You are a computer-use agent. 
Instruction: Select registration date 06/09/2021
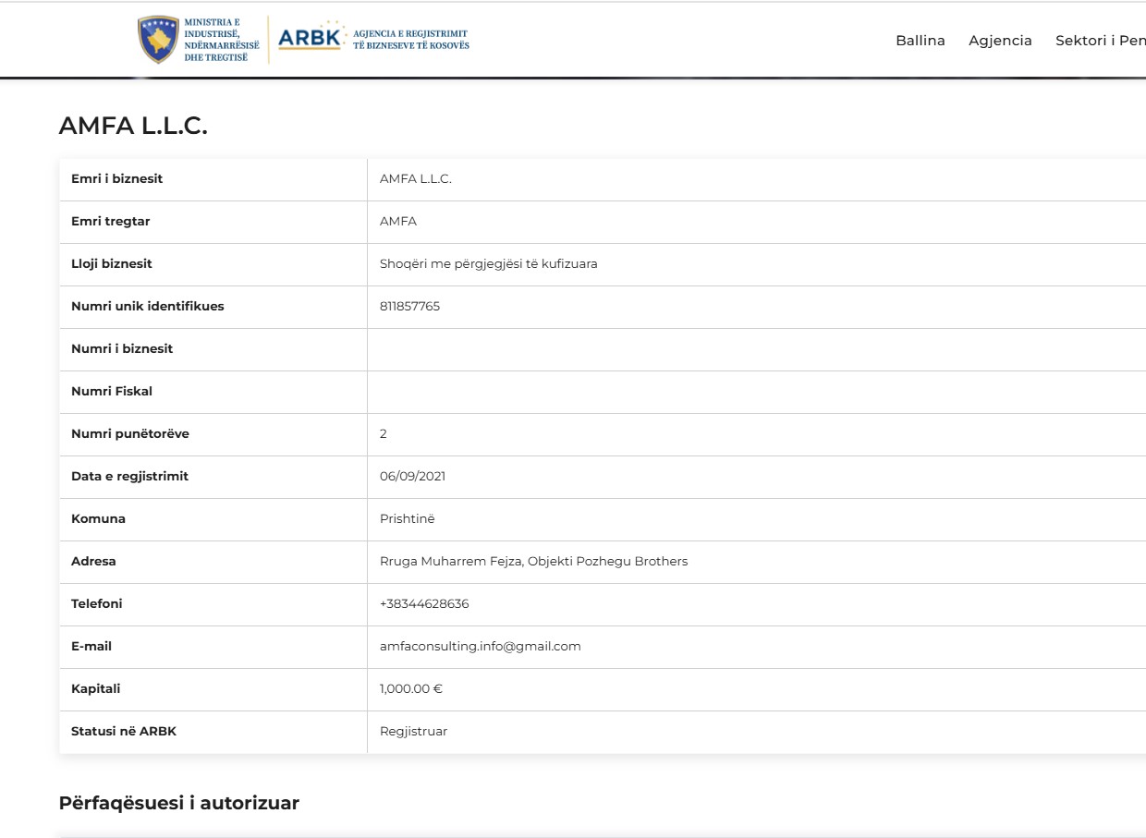point(413,476)
